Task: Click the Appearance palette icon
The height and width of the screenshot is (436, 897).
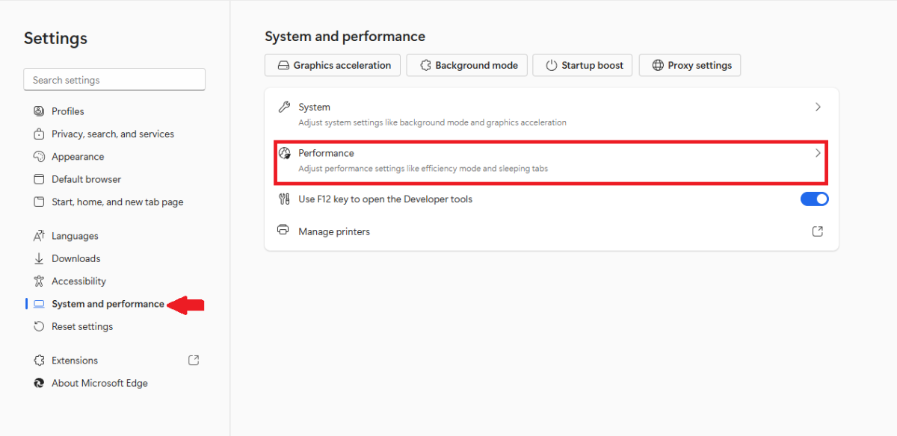Action: tap(39, 157)
